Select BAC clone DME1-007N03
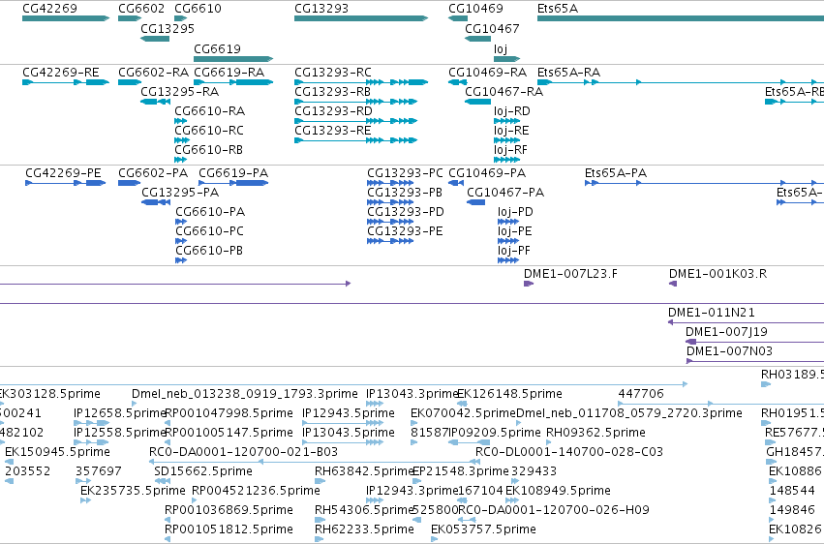Screen dimensions: 824x544 point(729,351)
